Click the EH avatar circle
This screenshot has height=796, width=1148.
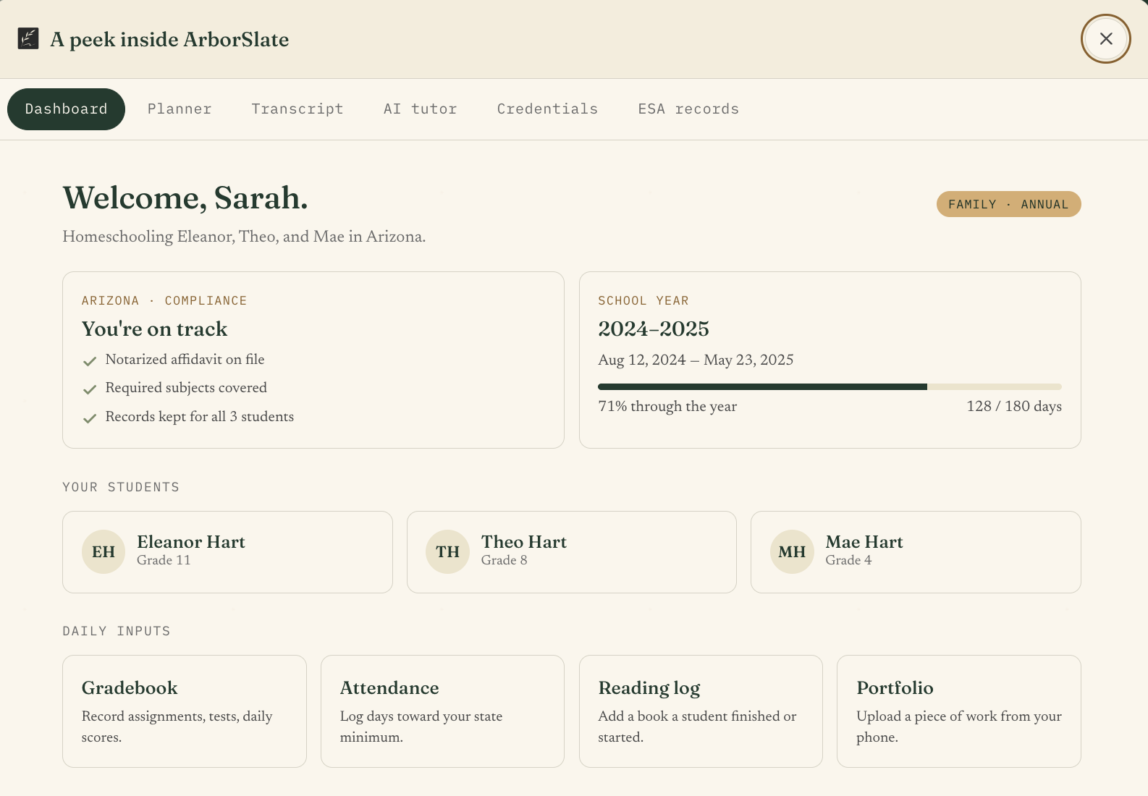click(104, 552)
